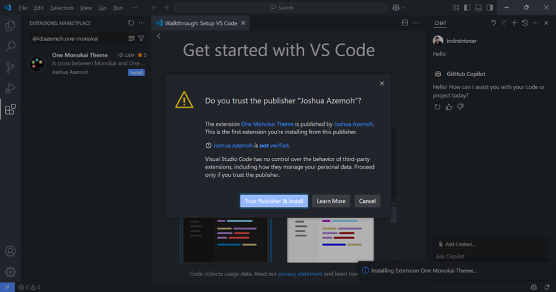Open the Run menu
This screenshot has width=556, height=292.
click(x=118, y=8)
